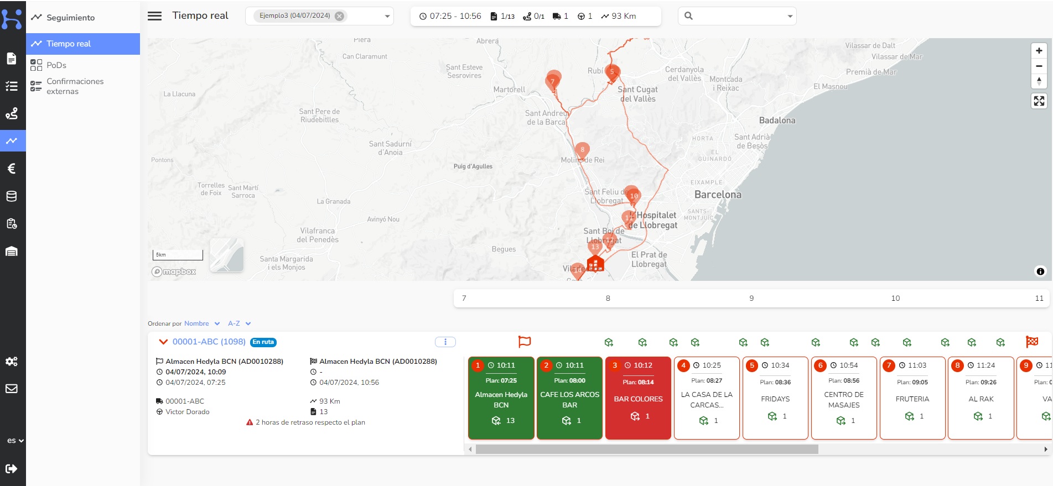The image size is (1053, 486).
Task: Open the database sidebar icon
Action: click(x=12, y=196)
